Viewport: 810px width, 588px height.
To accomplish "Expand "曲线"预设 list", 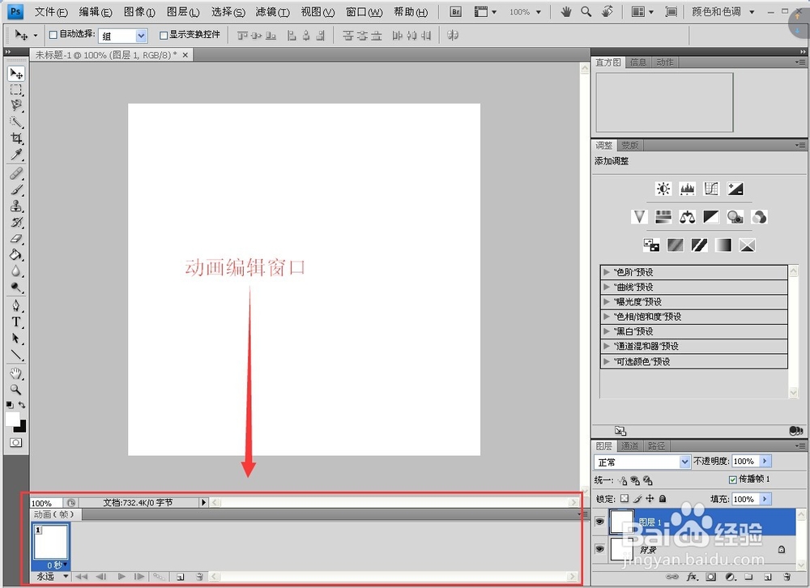I will point(607,287).
